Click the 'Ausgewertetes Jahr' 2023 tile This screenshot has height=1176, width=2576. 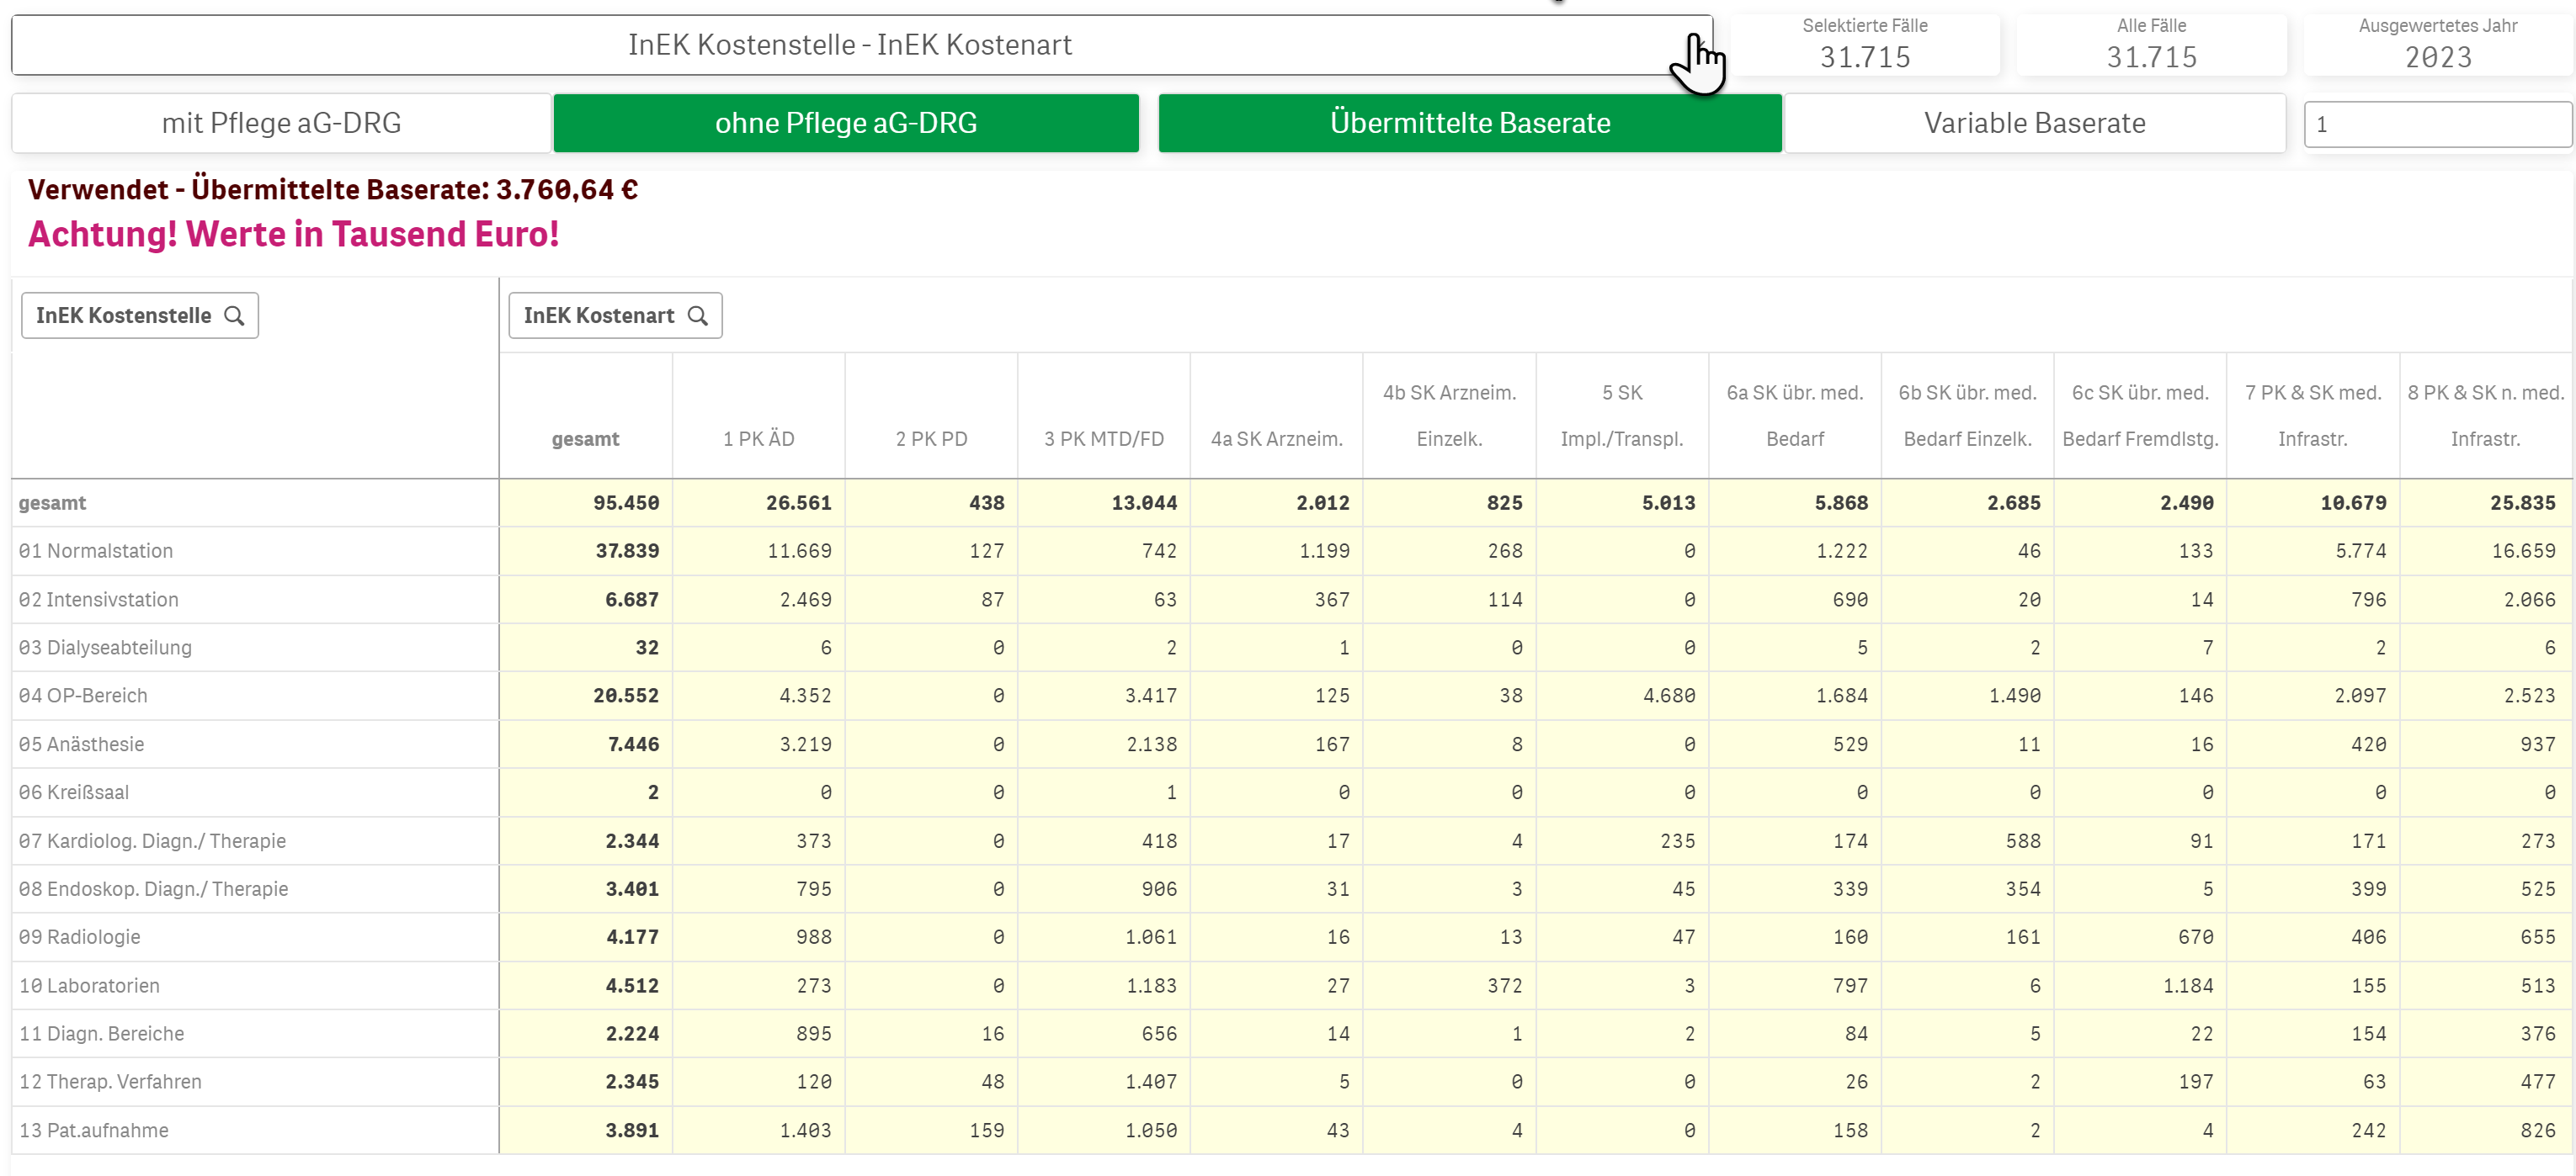[x=2437, y=45]
